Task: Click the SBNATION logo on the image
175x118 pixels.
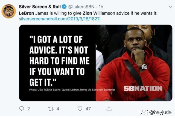Action: pos(142,88)
